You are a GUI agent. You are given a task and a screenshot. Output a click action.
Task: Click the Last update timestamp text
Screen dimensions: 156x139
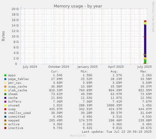pyautogui.click(x=117, y=132)
